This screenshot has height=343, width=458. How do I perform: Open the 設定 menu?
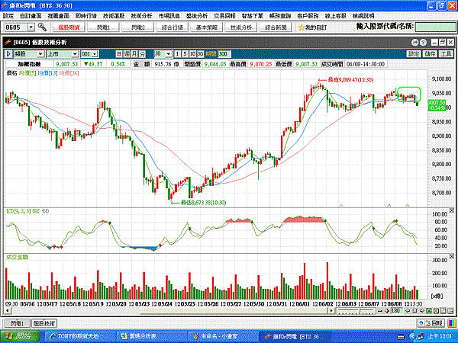[x=8, y=16]
